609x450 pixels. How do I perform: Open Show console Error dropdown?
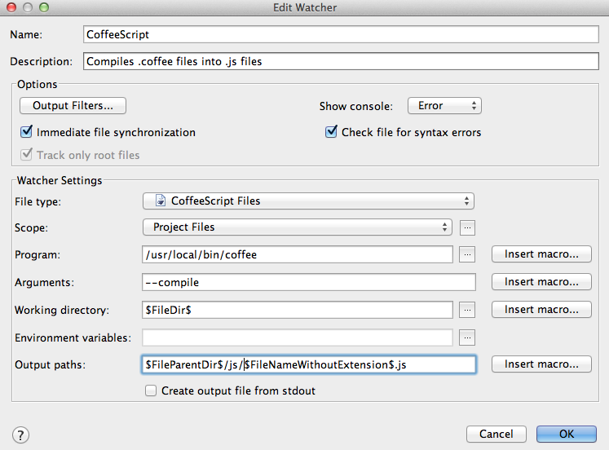tap(444, 106)
